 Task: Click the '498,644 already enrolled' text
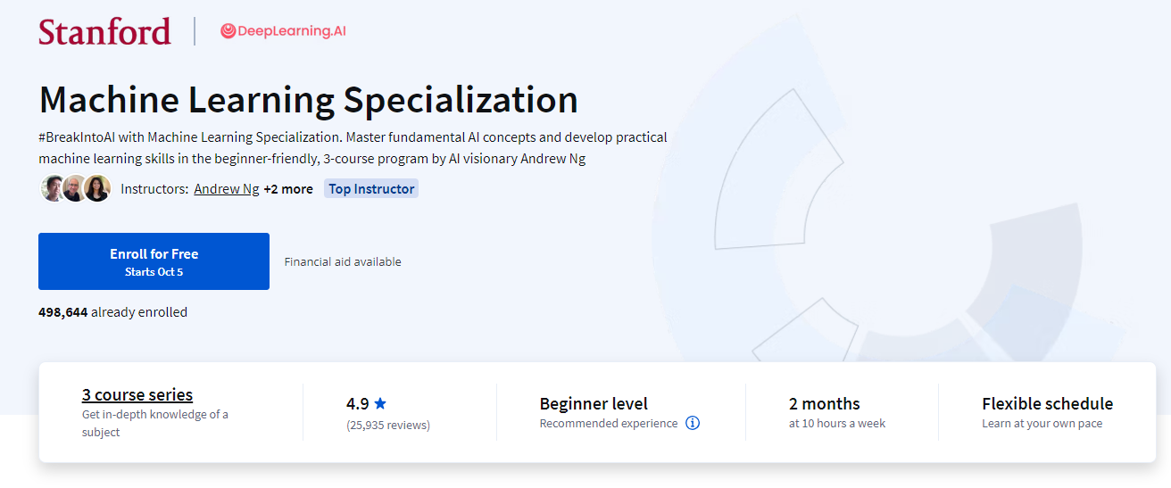[112, 312]
